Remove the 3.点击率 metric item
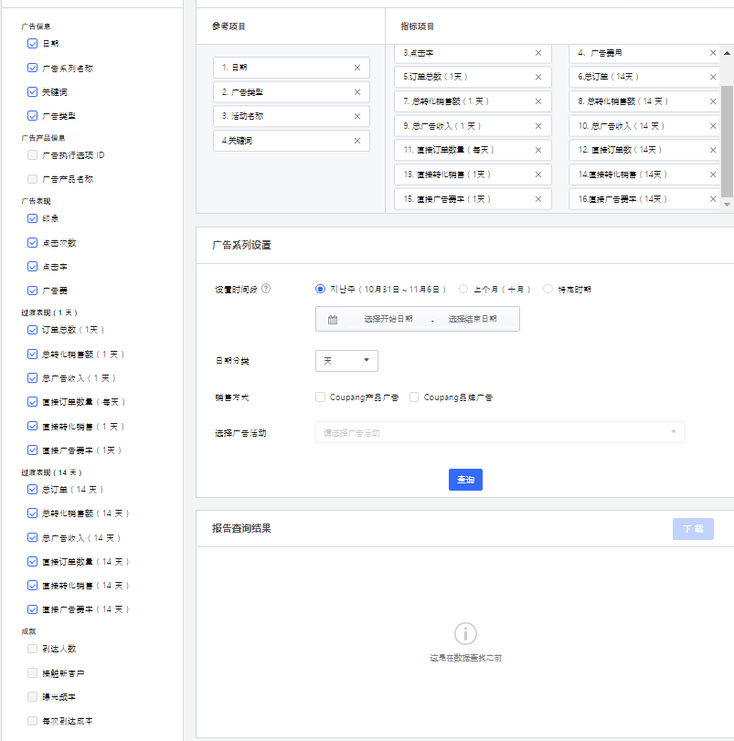This screenshot has height=741, width=734. click(538, 53)
